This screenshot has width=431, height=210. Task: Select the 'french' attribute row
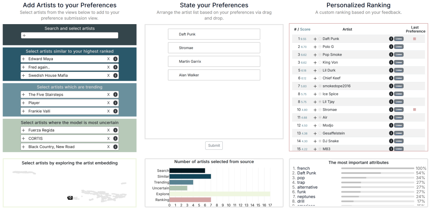(x=360, y=168)
